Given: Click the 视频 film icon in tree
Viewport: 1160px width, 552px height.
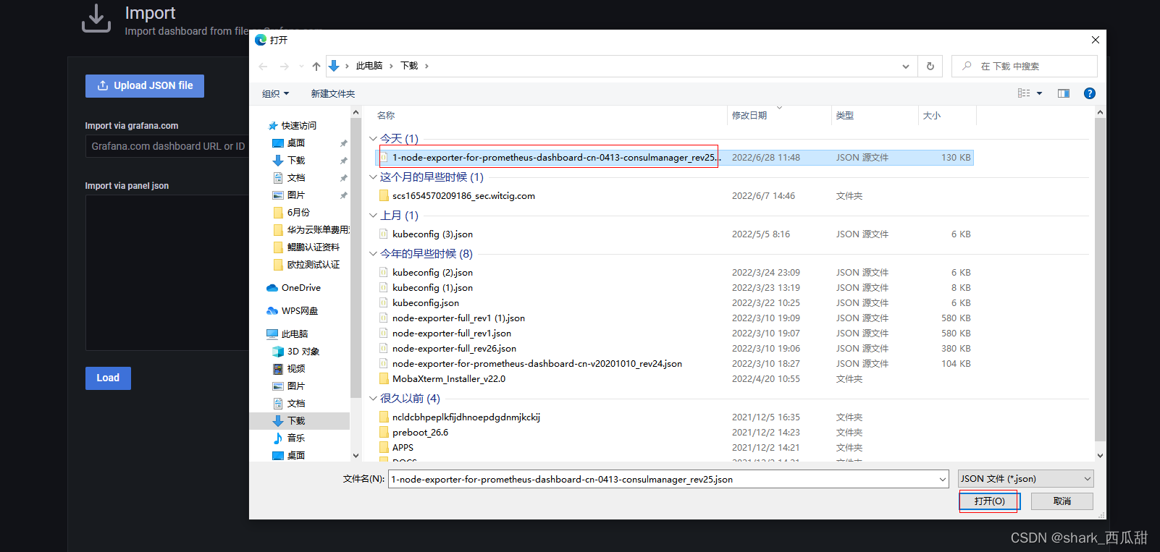Looking at the screenshot, I should coord(278,368).
